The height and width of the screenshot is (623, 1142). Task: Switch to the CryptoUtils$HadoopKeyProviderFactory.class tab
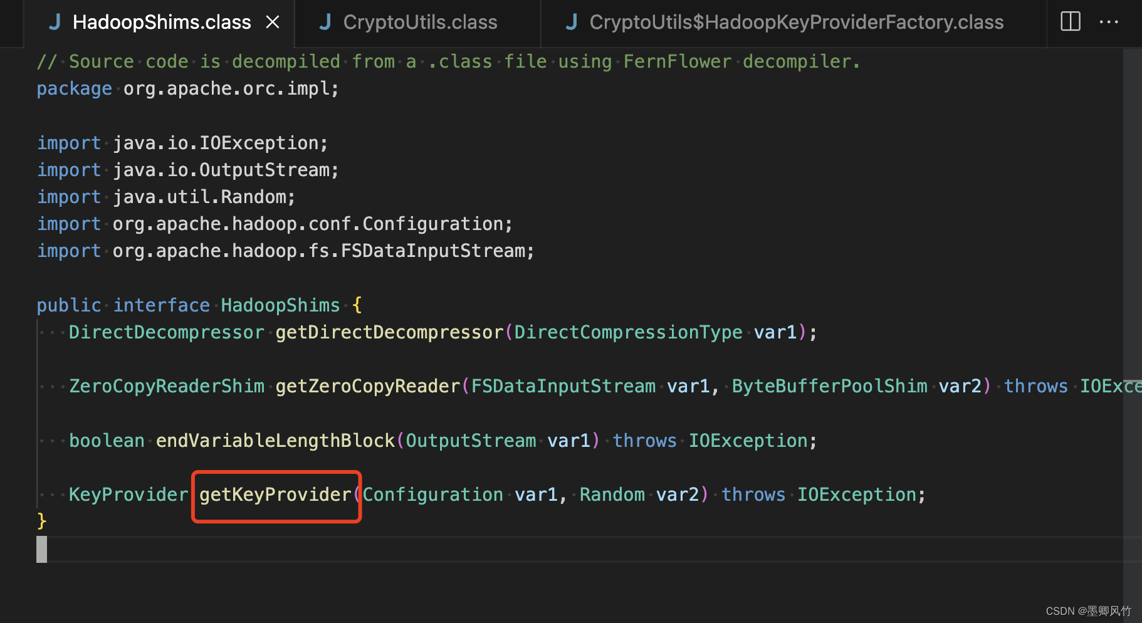tap(795, 22)
